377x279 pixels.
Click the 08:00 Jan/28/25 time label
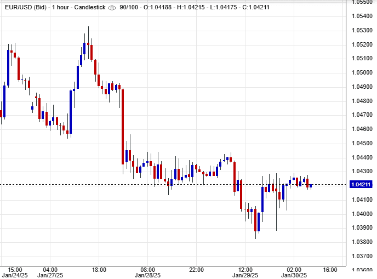[147, 272]
